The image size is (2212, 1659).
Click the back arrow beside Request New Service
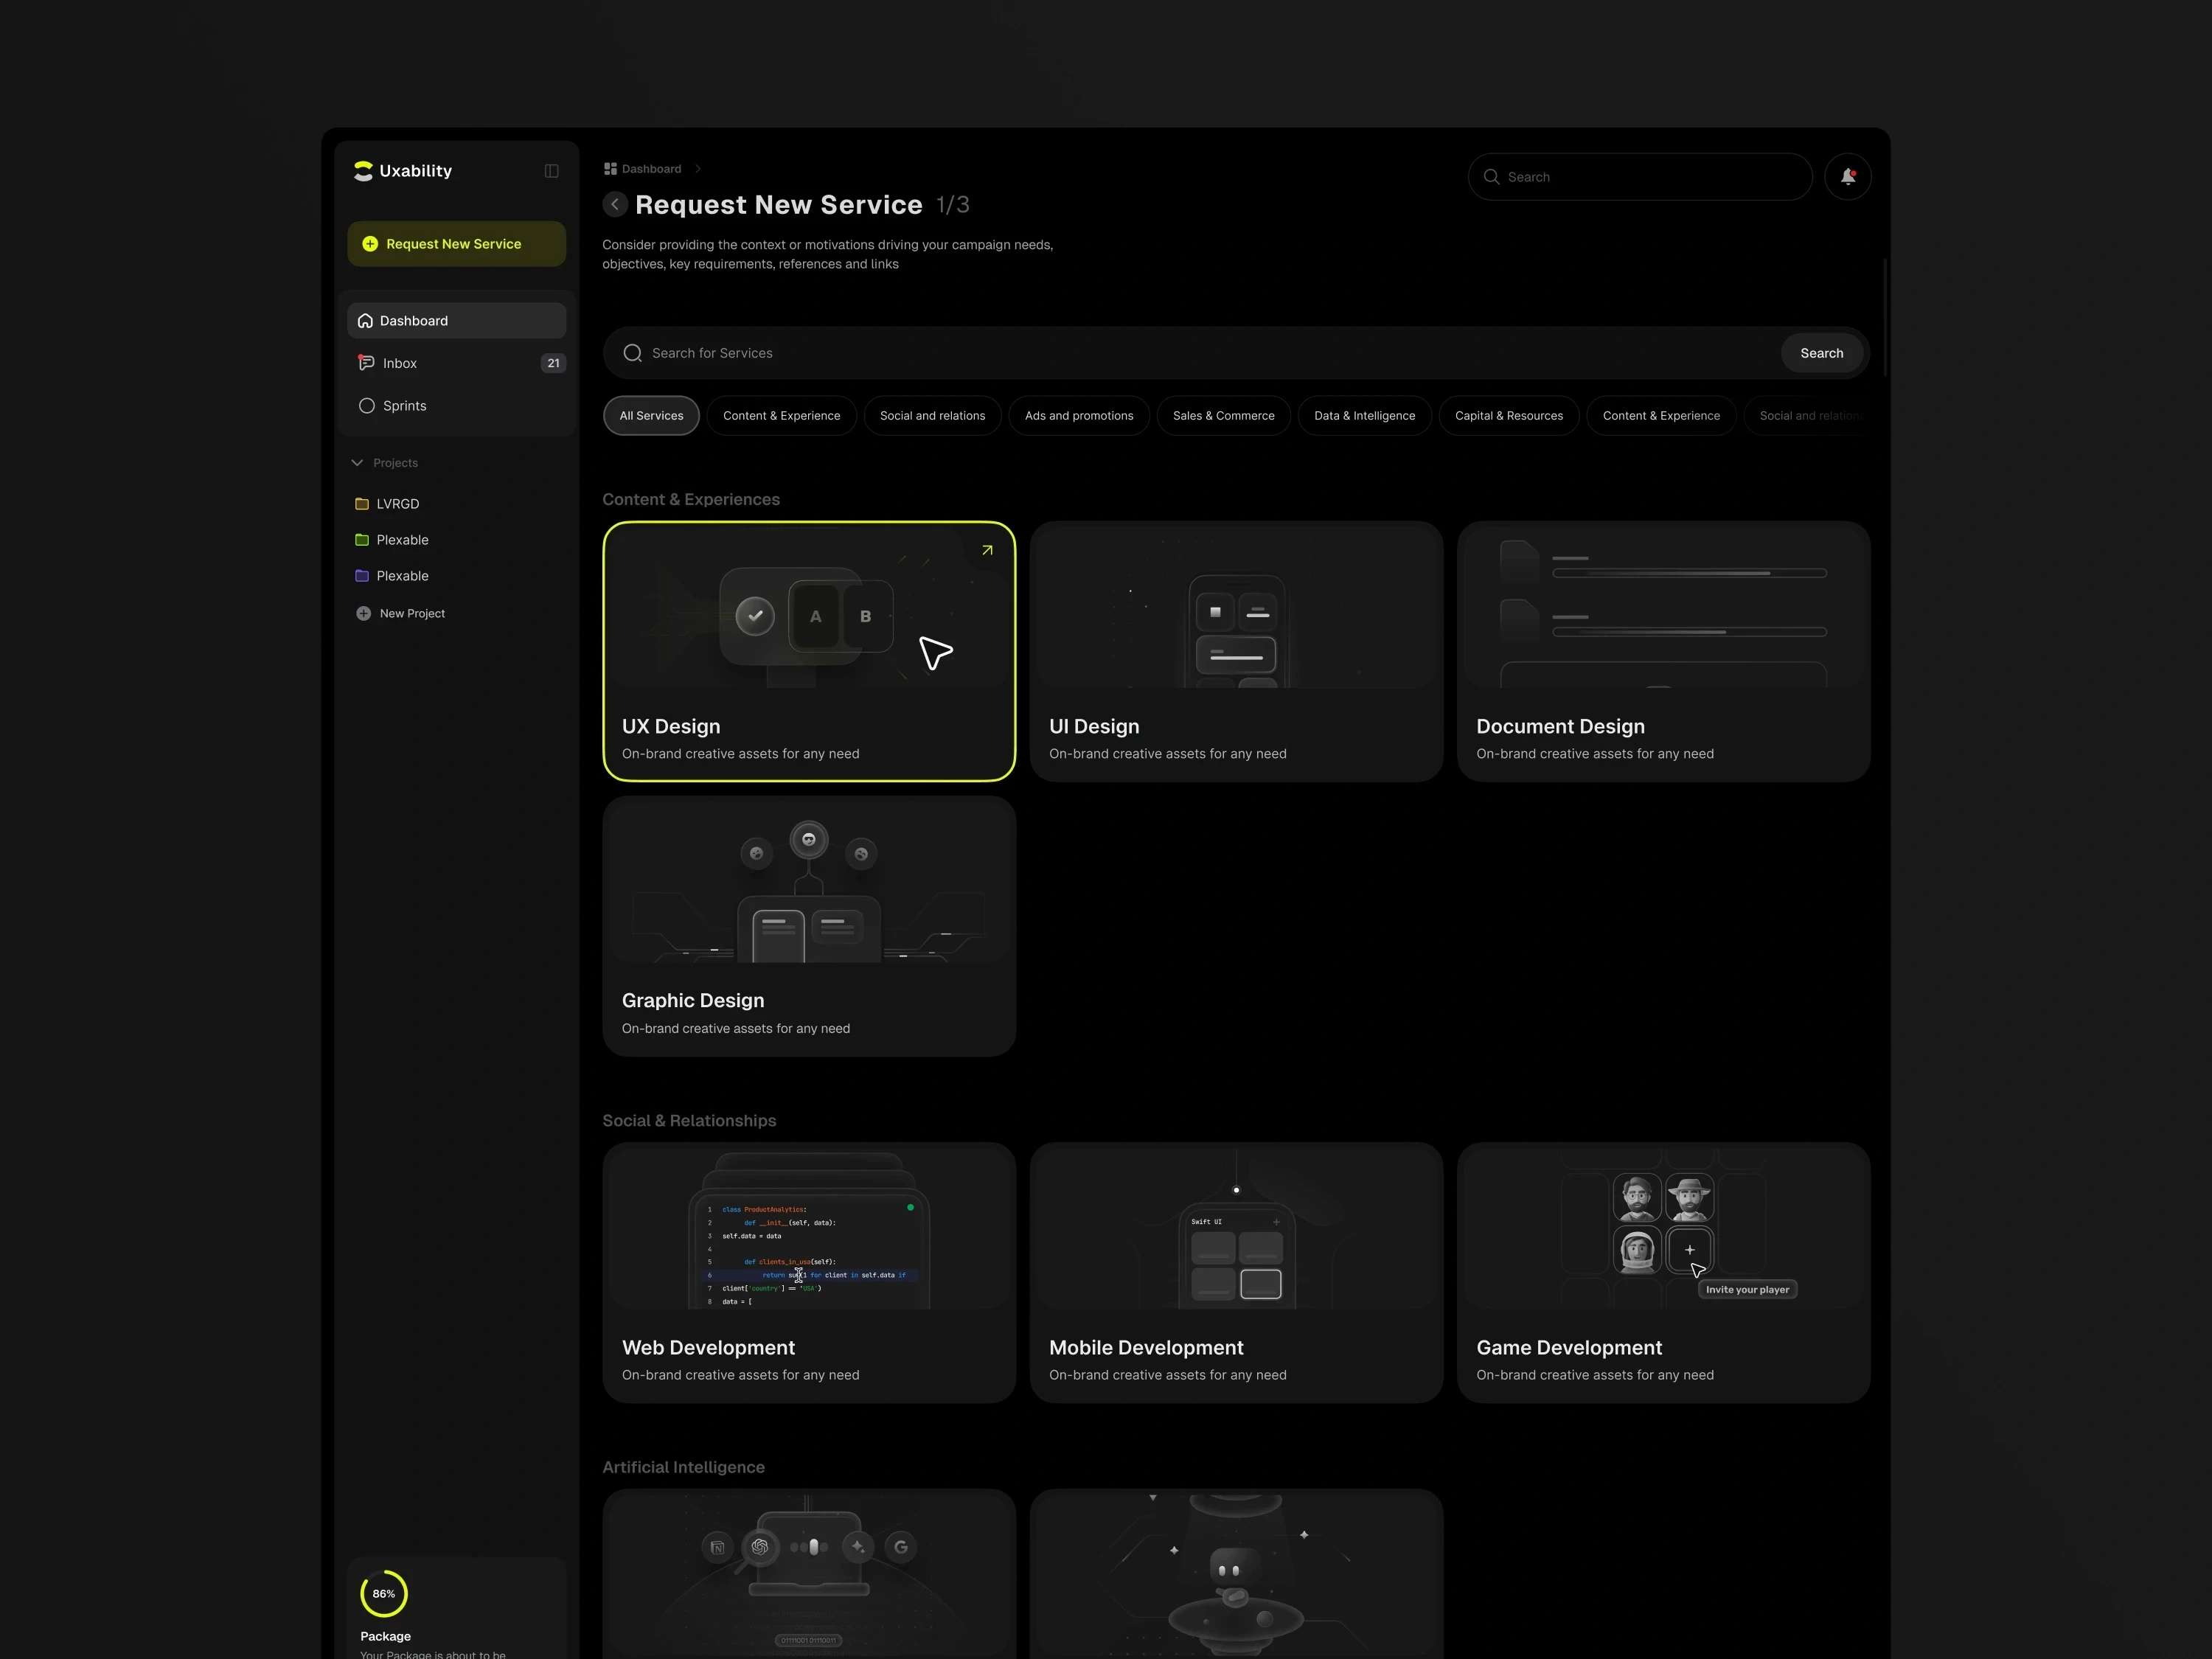(615, 205)
